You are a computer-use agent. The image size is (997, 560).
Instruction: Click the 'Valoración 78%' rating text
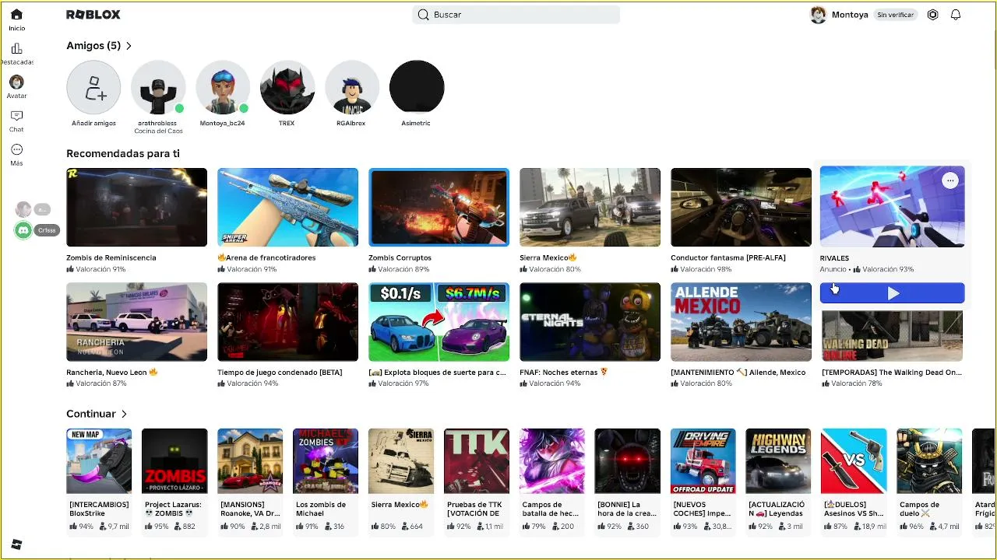click(856, 383)
